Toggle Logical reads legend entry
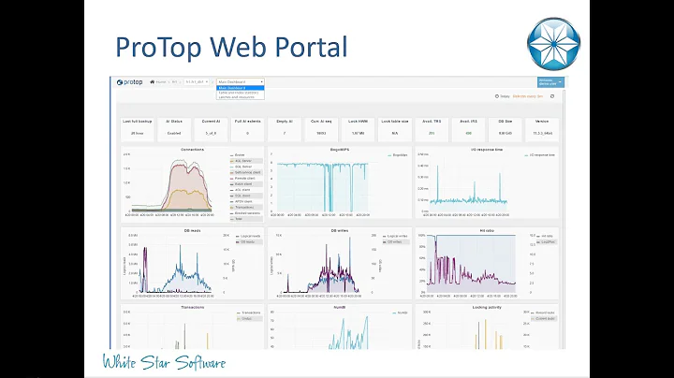 coord(247,236)
